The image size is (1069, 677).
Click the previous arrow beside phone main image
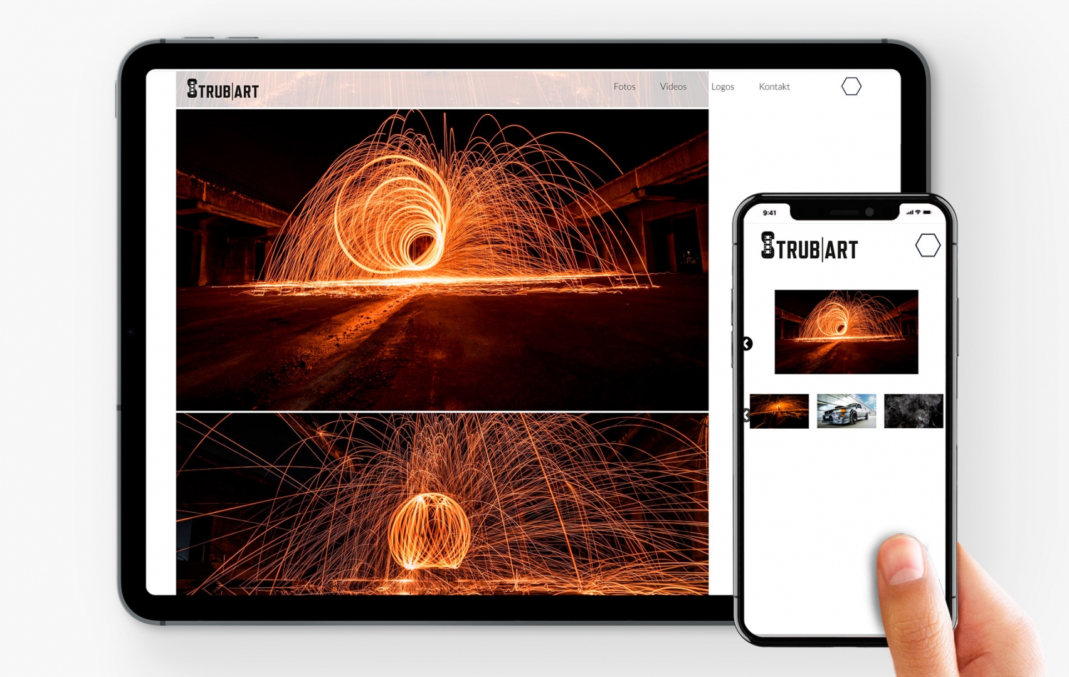tap(747, 344)
